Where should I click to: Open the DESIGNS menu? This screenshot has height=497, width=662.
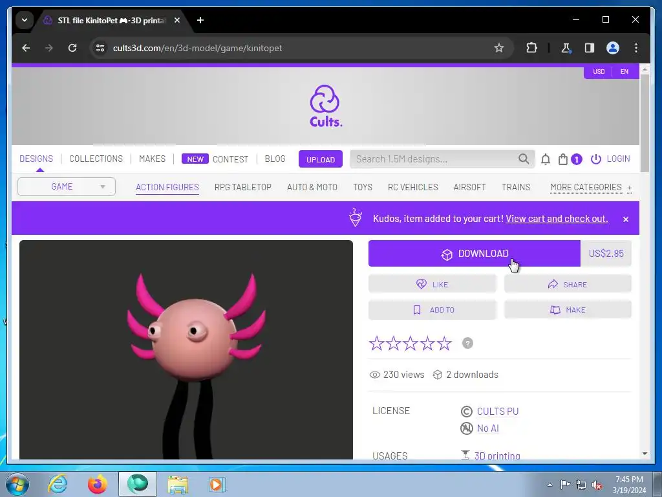[x=36, y=159]
